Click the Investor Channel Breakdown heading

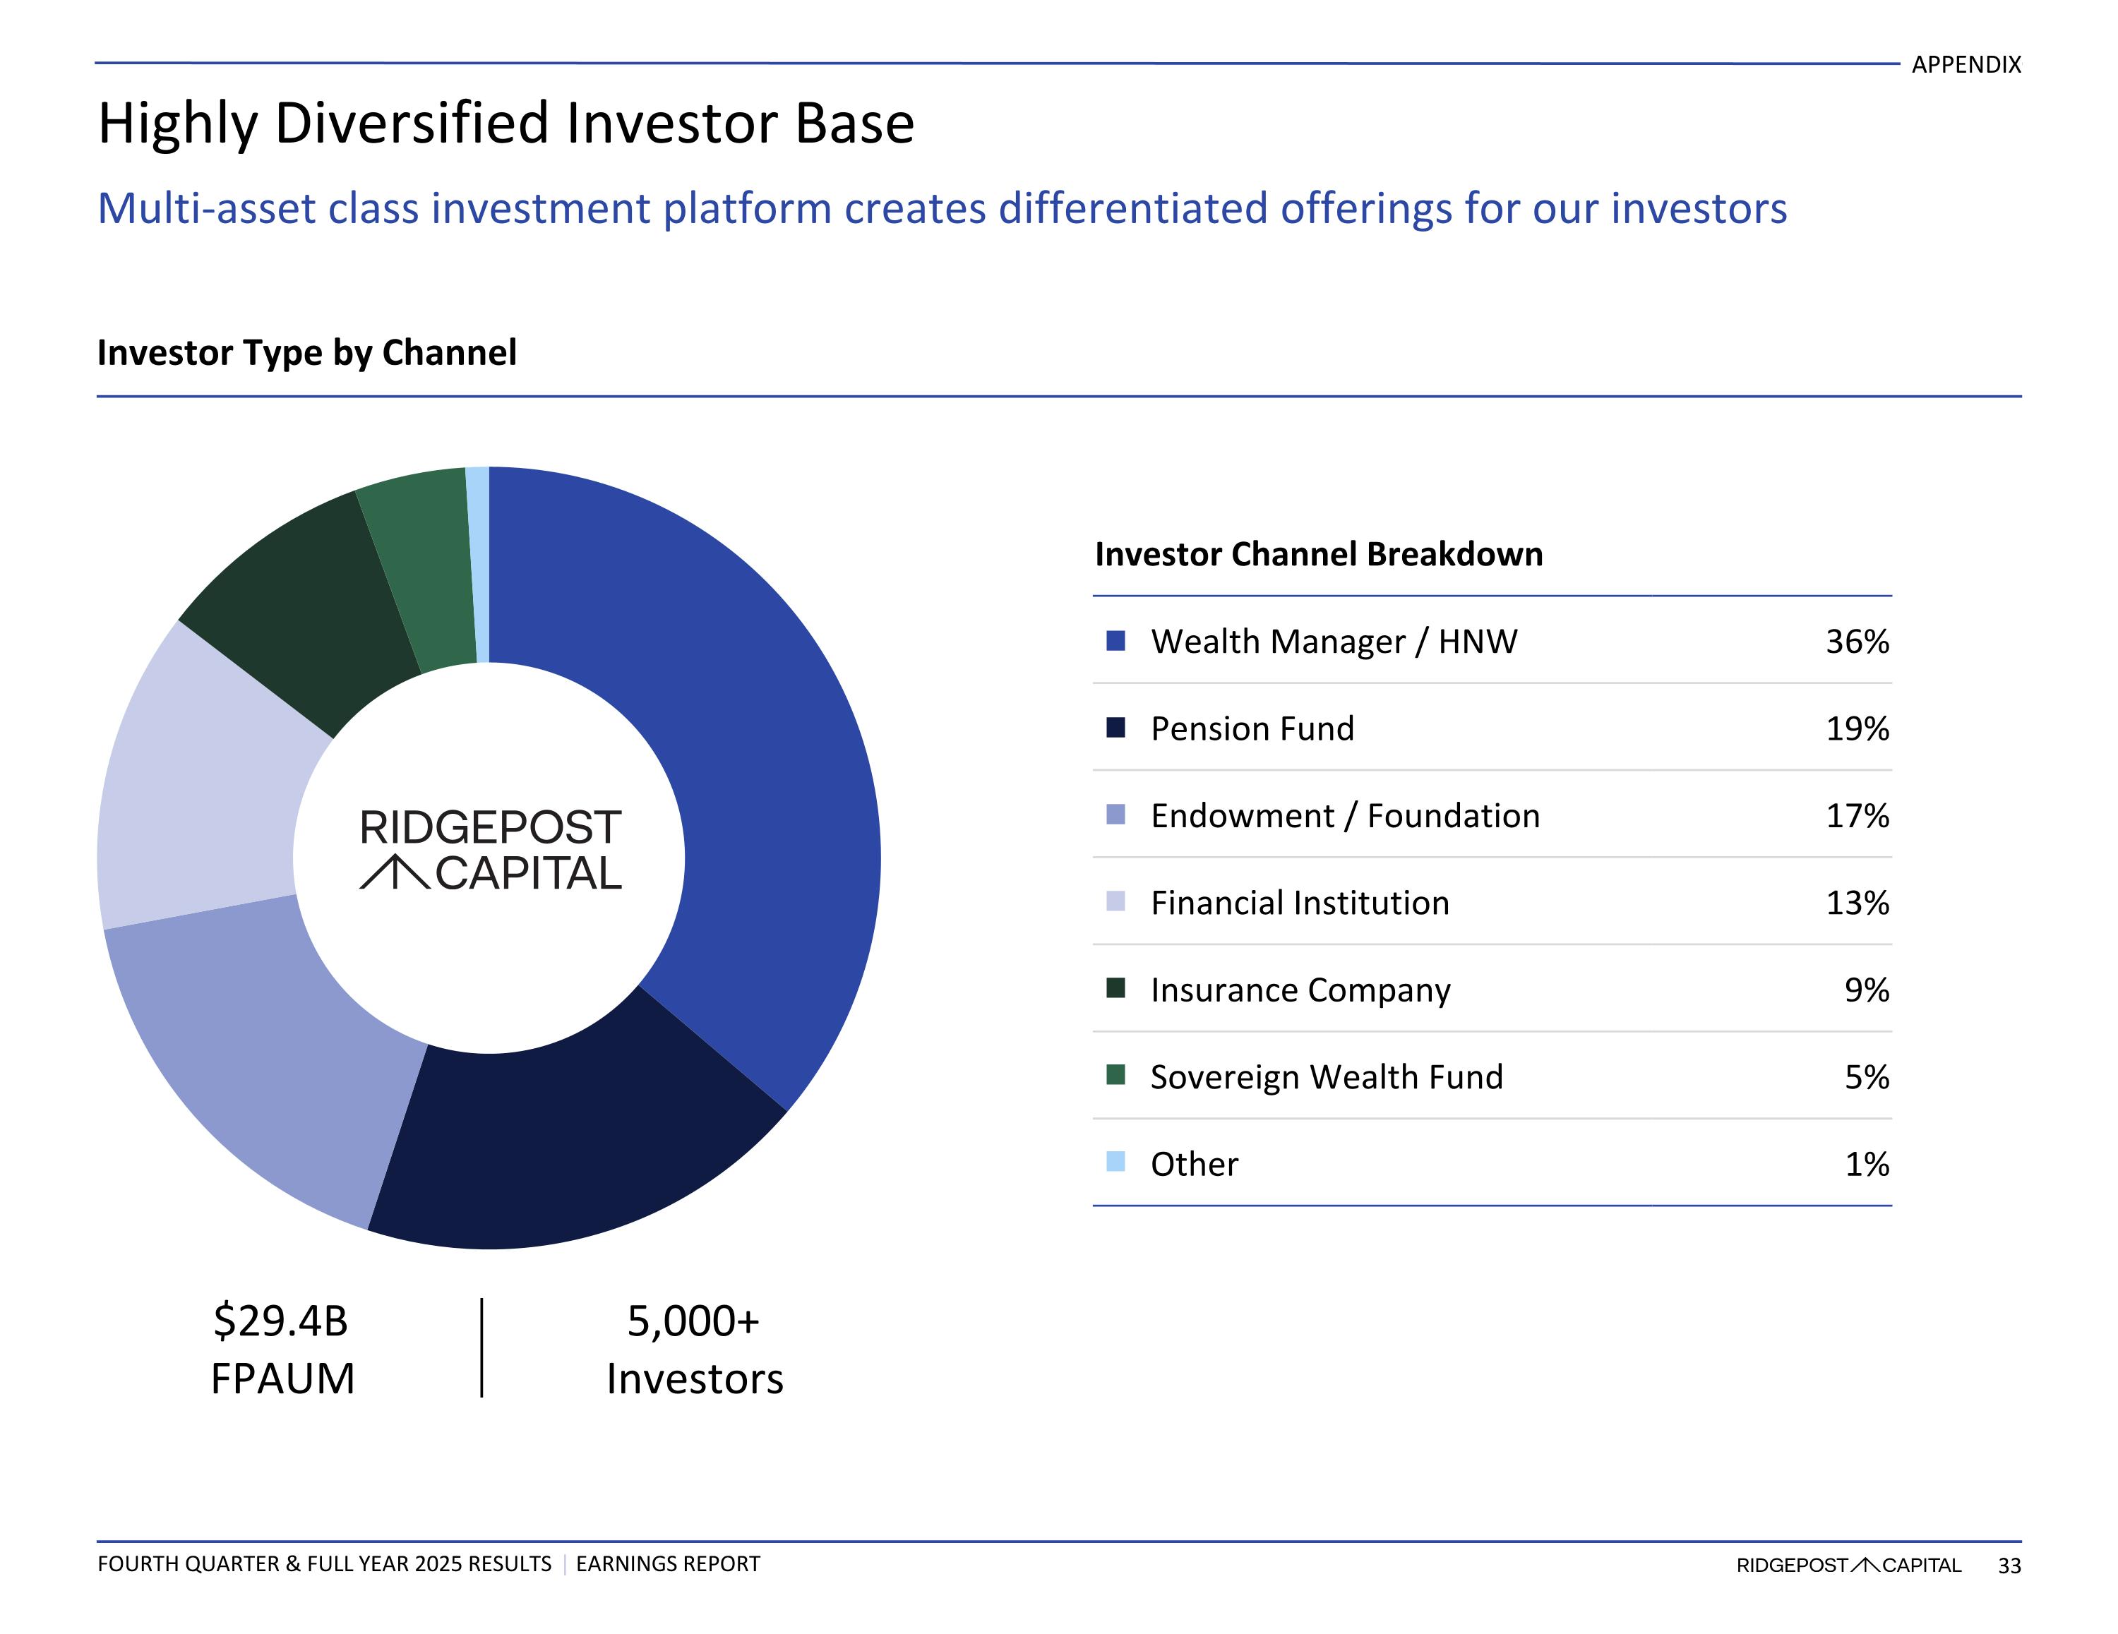click(x=1318, y=555)
